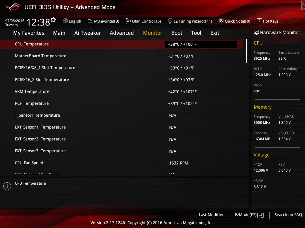Select the Monitor tab

[x=152, y=33]
